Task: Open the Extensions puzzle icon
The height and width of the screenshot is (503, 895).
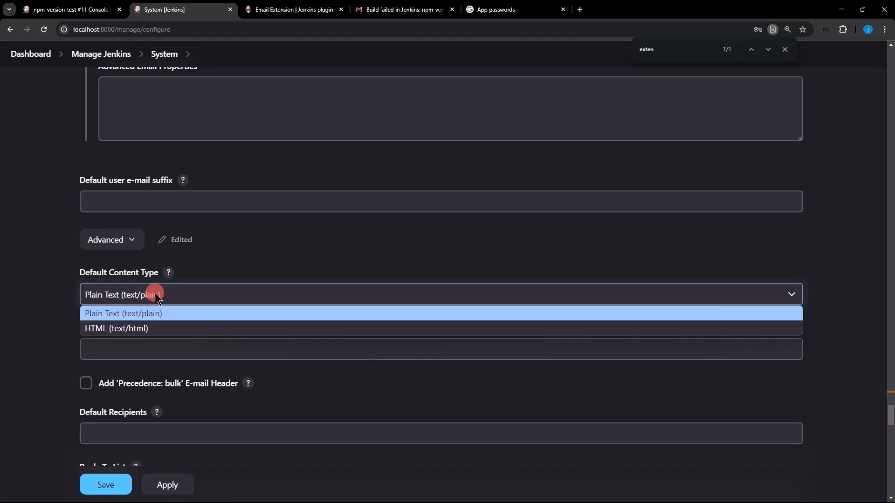Action: [x=843, y=29]
